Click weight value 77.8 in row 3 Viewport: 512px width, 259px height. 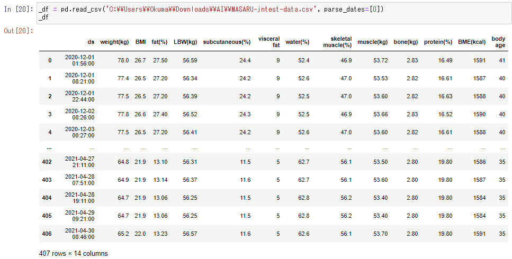pyautogui.click(x=123, y=114)
